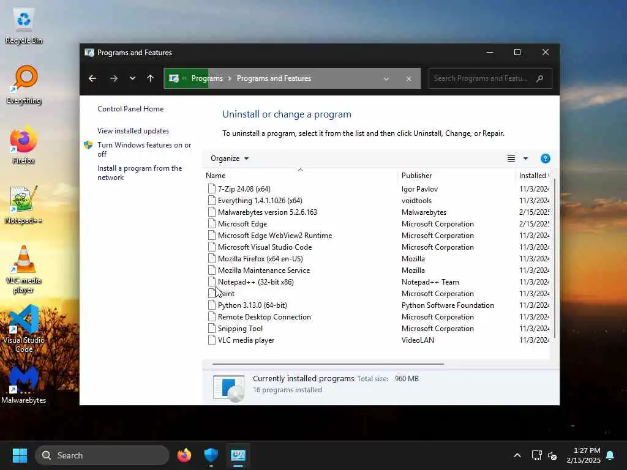Open the Recycle Bin desktop icon
Image resolution: width=627 pixels, height=470 pixels.
pyautogui.click(x=24, y=26)
